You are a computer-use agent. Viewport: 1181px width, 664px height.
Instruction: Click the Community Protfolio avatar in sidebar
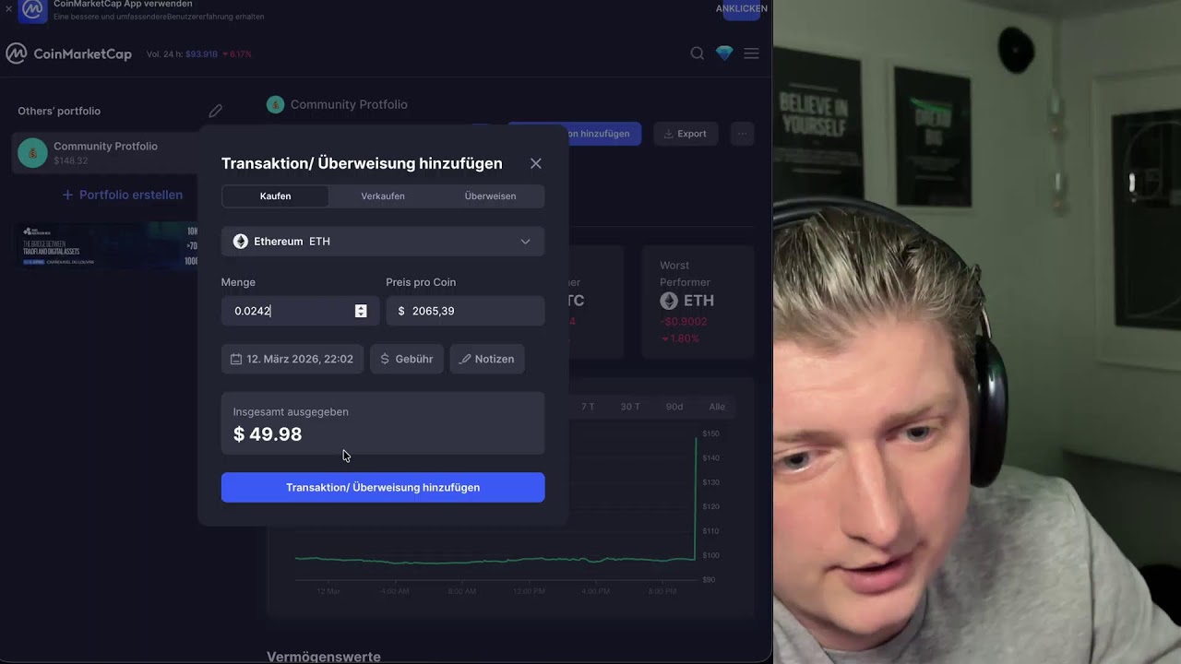pos(32,153)
